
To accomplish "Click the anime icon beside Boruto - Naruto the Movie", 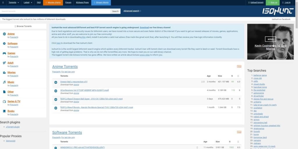I will coord(56,108).
